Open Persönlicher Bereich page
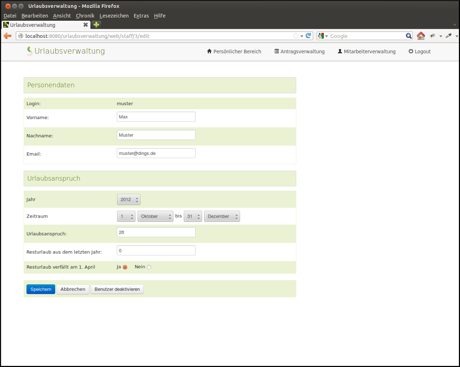 pyautogui.click(x=234, y=52)
